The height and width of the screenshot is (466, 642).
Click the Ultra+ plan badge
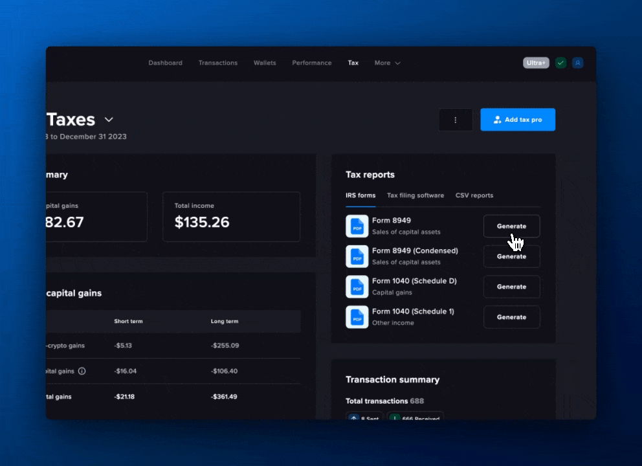536,63
